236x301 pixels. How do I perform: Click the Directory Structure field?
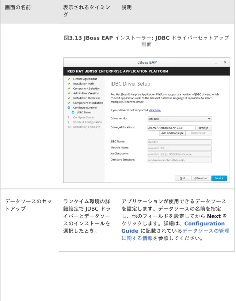(x=179, y=160)
